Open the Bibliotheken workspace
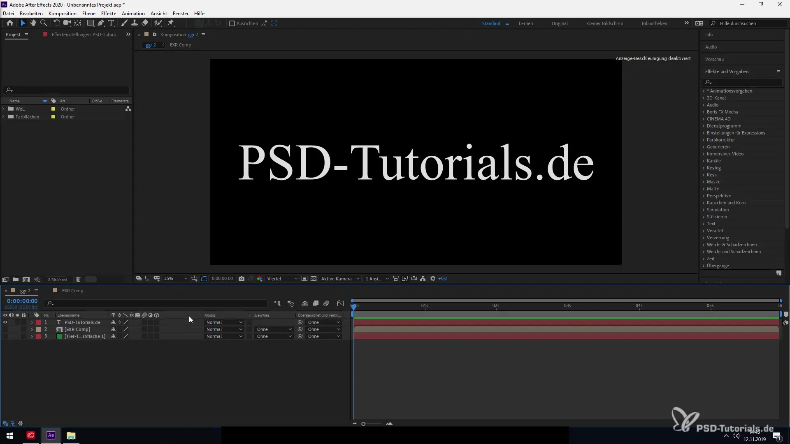790x444 pixels. pyautogui.click(x=654, y=23)
